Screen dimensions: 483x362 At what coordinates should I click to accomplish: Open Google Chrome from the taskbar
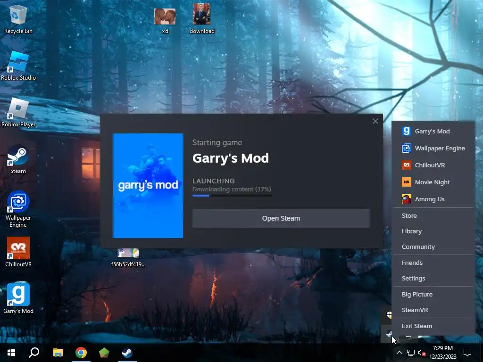coord(81,353)
